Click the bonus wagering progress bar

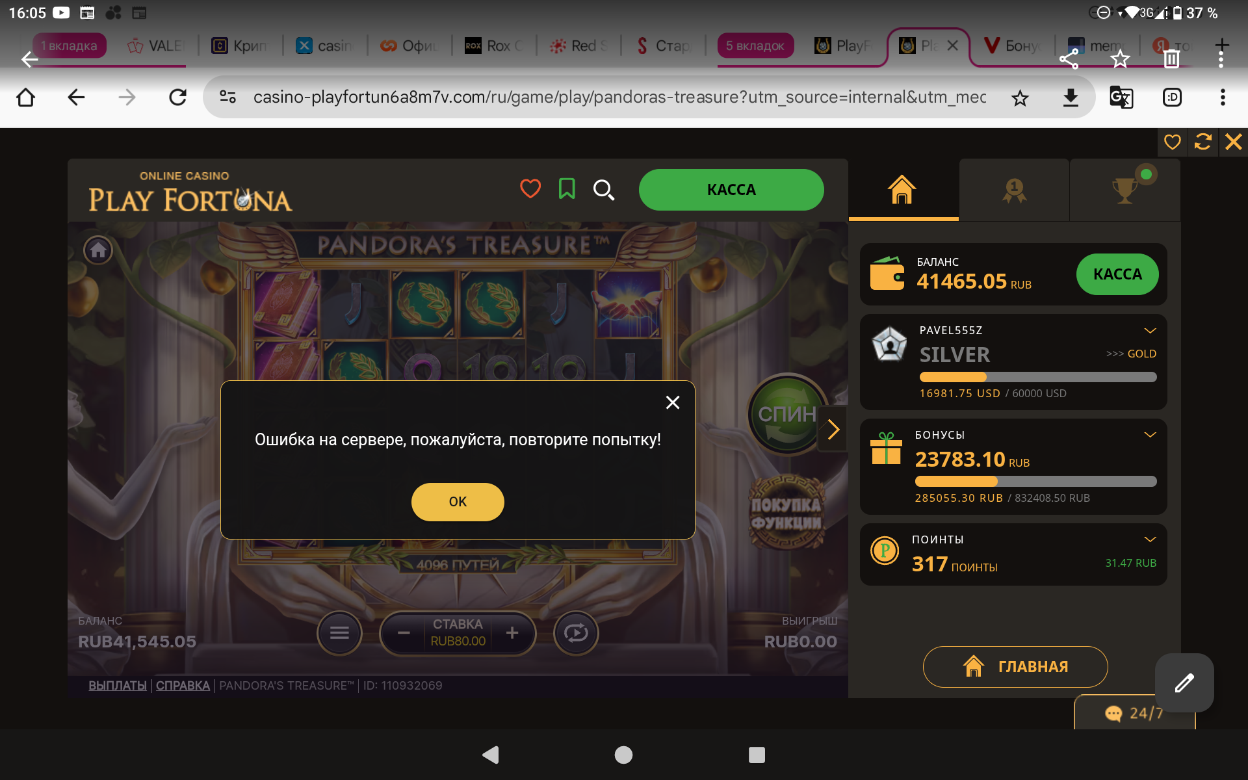coord(1035,481)
